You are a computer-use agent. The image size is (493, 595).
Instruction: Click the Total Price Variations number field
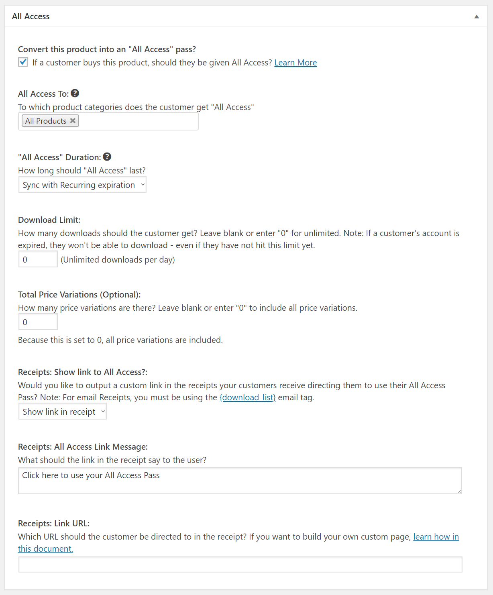click(38, 322)
